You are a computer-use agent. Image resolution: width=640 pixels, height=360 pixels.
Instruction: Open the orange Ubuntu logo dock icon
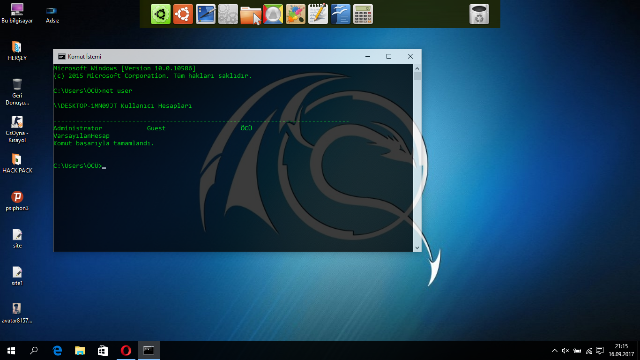pos(183,14)
